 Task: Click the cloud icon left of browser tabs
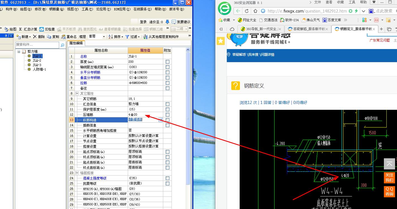(232, 29)
